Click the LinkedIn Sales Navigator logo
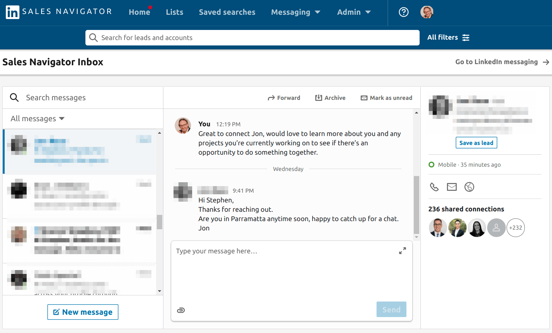The height and width of the screenshot is (333, 552). (x=59, y=12)
